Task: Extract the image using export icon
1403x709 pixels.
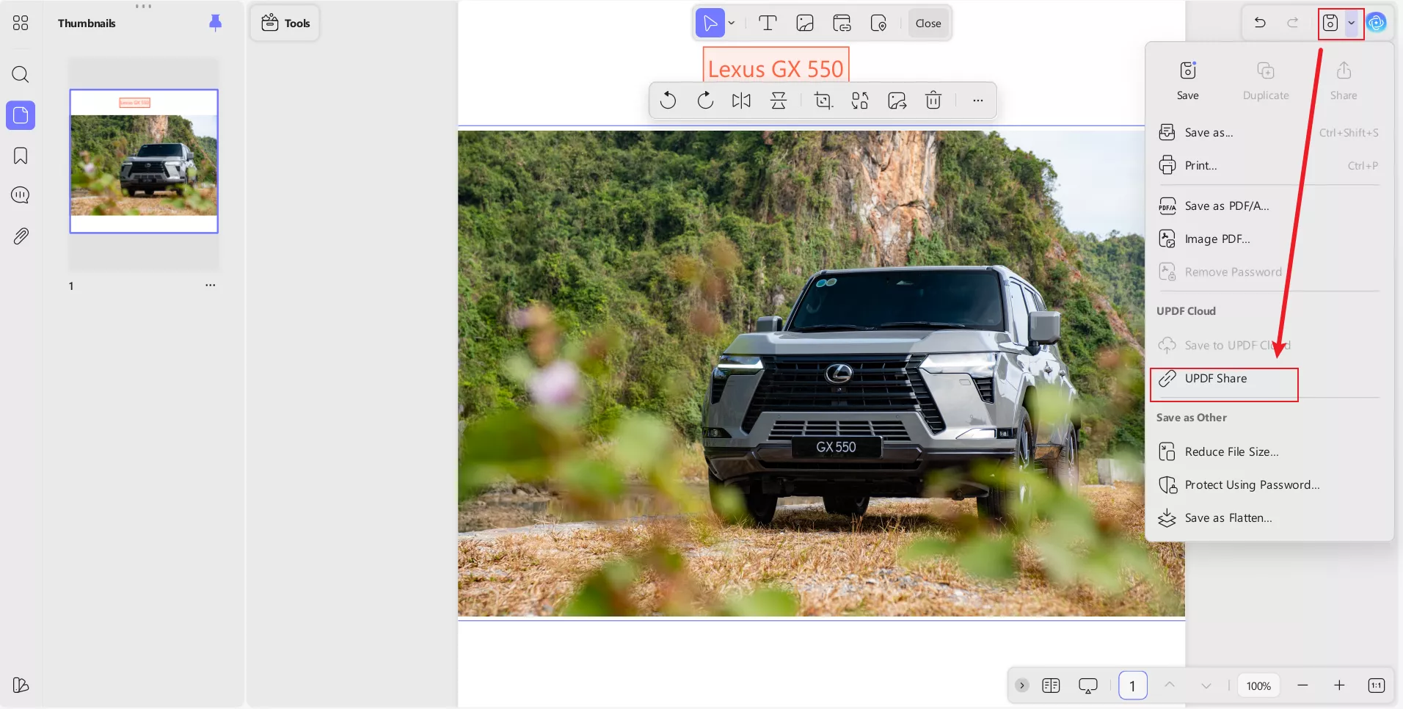Action: click(x=896, y=101)
